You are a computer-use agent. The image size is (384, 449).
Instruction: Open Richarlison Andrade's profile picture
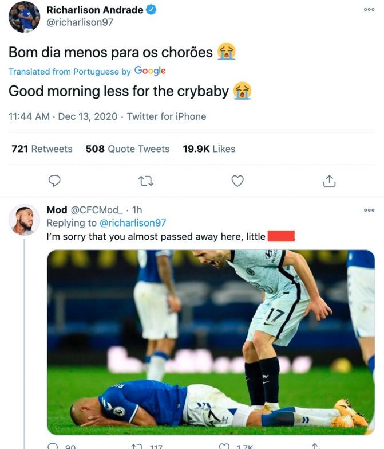24,17
